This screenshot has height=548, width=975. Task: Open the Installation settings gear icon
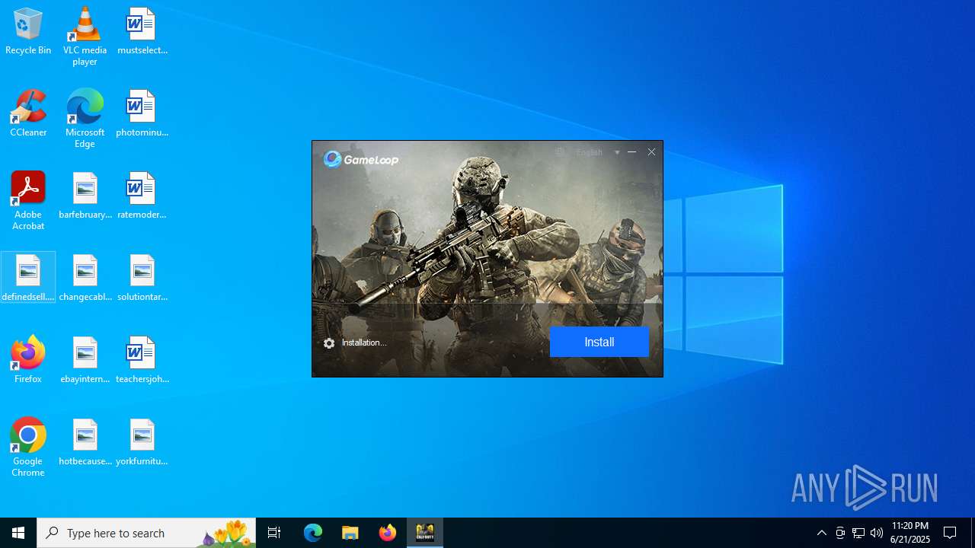click(x=329, y=343)
